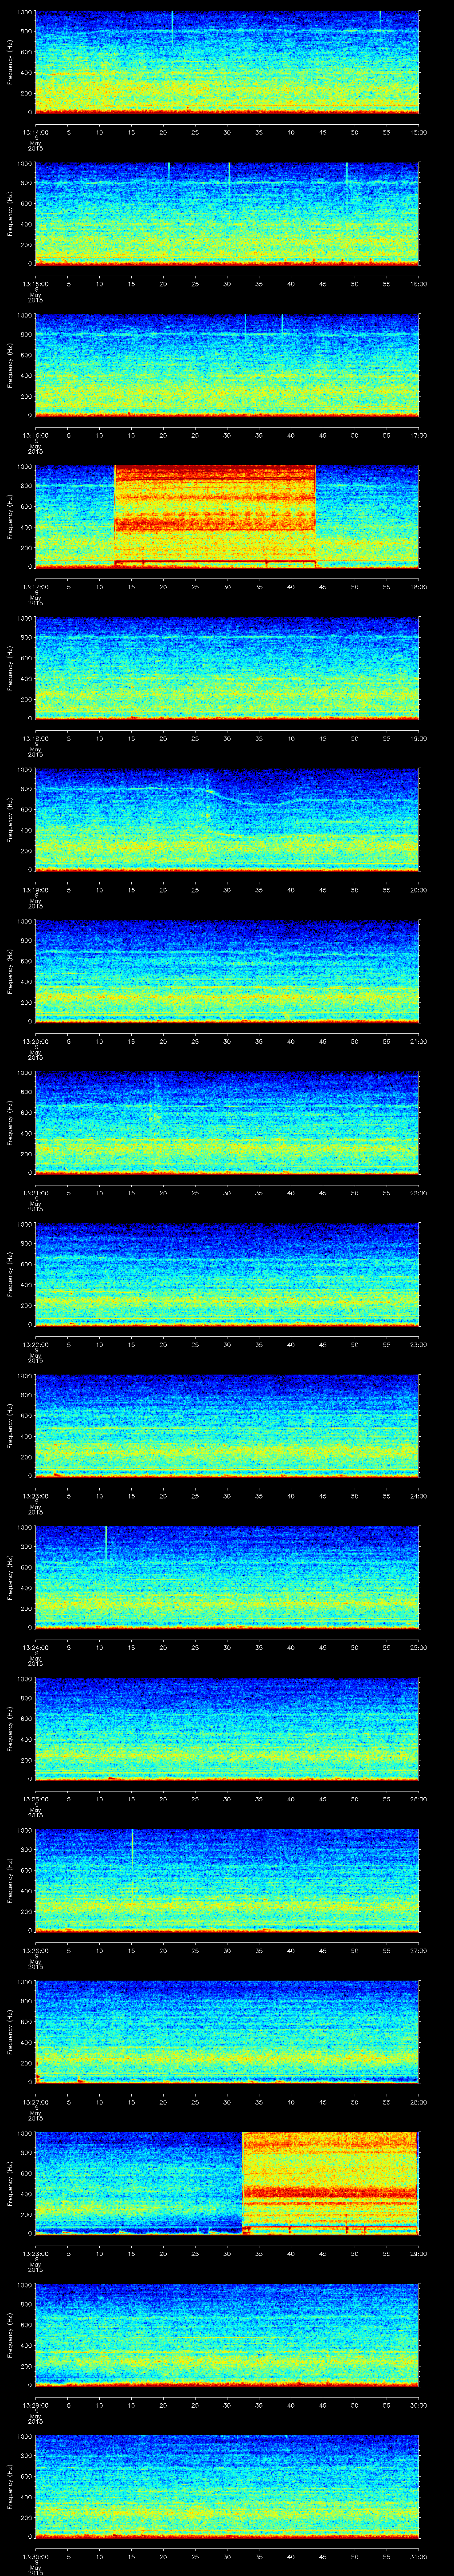This screenshot has height=2576, width=454.
Task: Click the 30-second tick label under 13:27:00 spectrogram
Action: point(227,2101)
